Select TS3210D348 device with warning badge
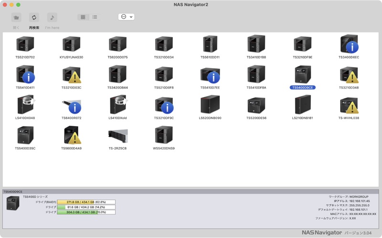The height and width of the screenshot is (238, 382). point(349,75)
